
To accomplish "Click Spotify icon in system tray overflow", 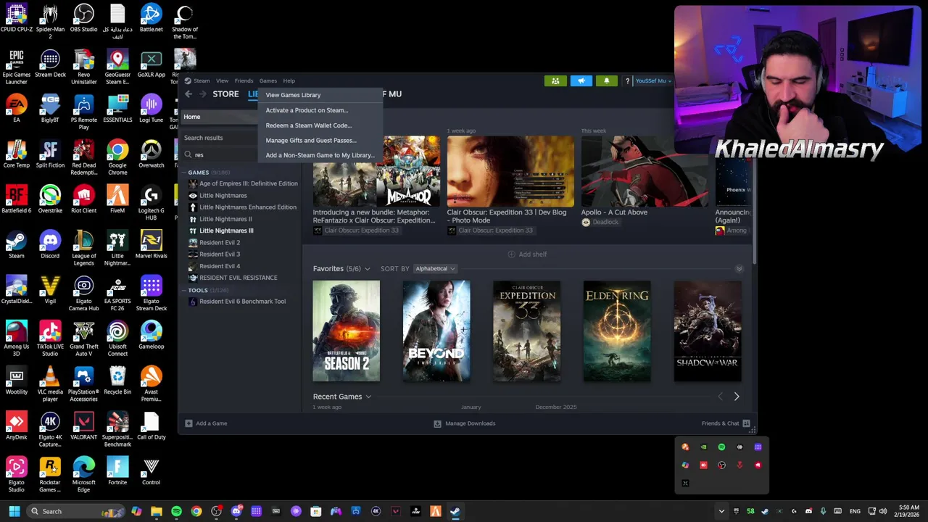I will pos(721,447).
